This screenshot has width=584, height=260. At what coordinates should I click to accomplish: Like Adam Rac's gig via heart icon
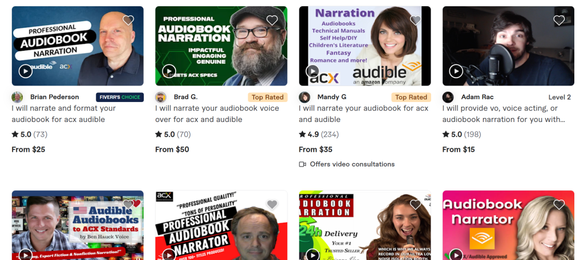click(x=559, y=20)
